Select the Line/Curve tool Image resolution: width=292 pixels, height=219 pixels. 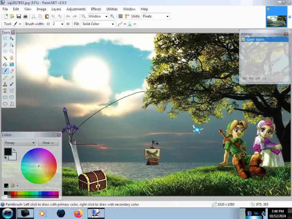(11, 91)
